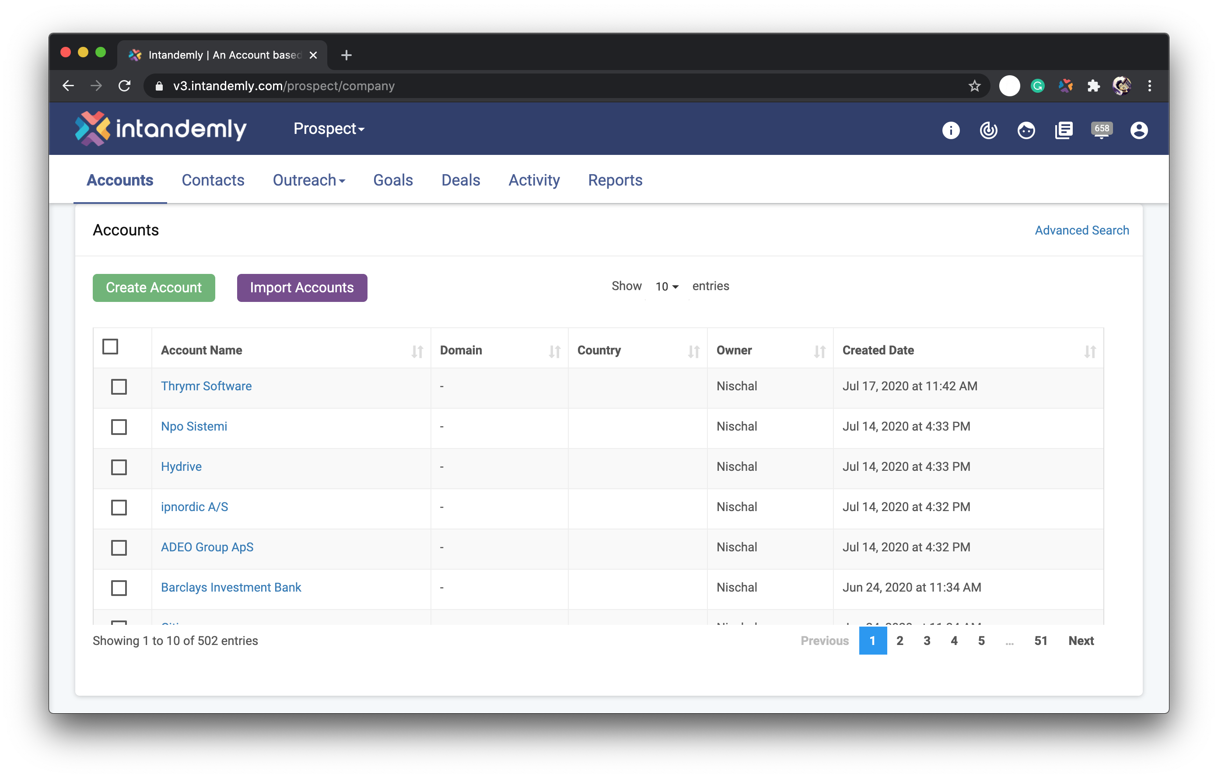Open the Prospect dropdown menu
Screen dimensions: 1218x778
click(x=329, y=129)
